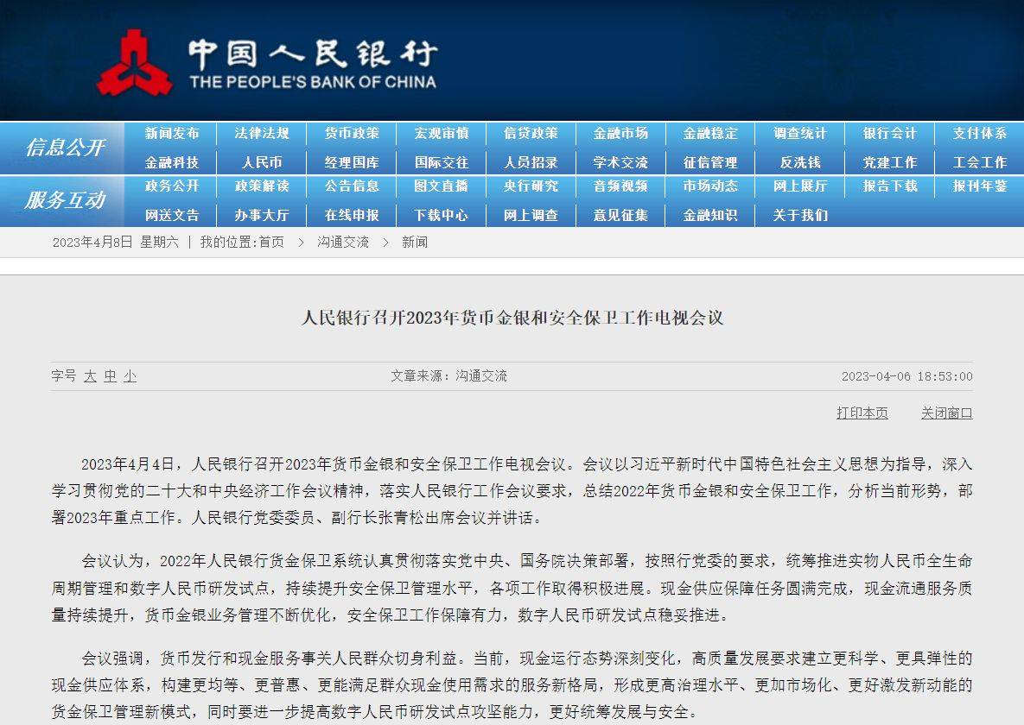Click 打印本页 to print the article
Image resolution: width=1024 pixels, height=725 pixels.
tap(862, 413)
